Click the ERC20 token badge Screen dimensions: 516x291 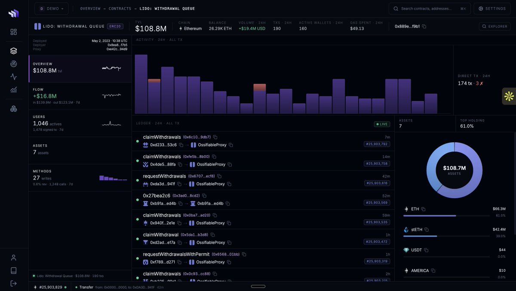[x=115, y=26]
